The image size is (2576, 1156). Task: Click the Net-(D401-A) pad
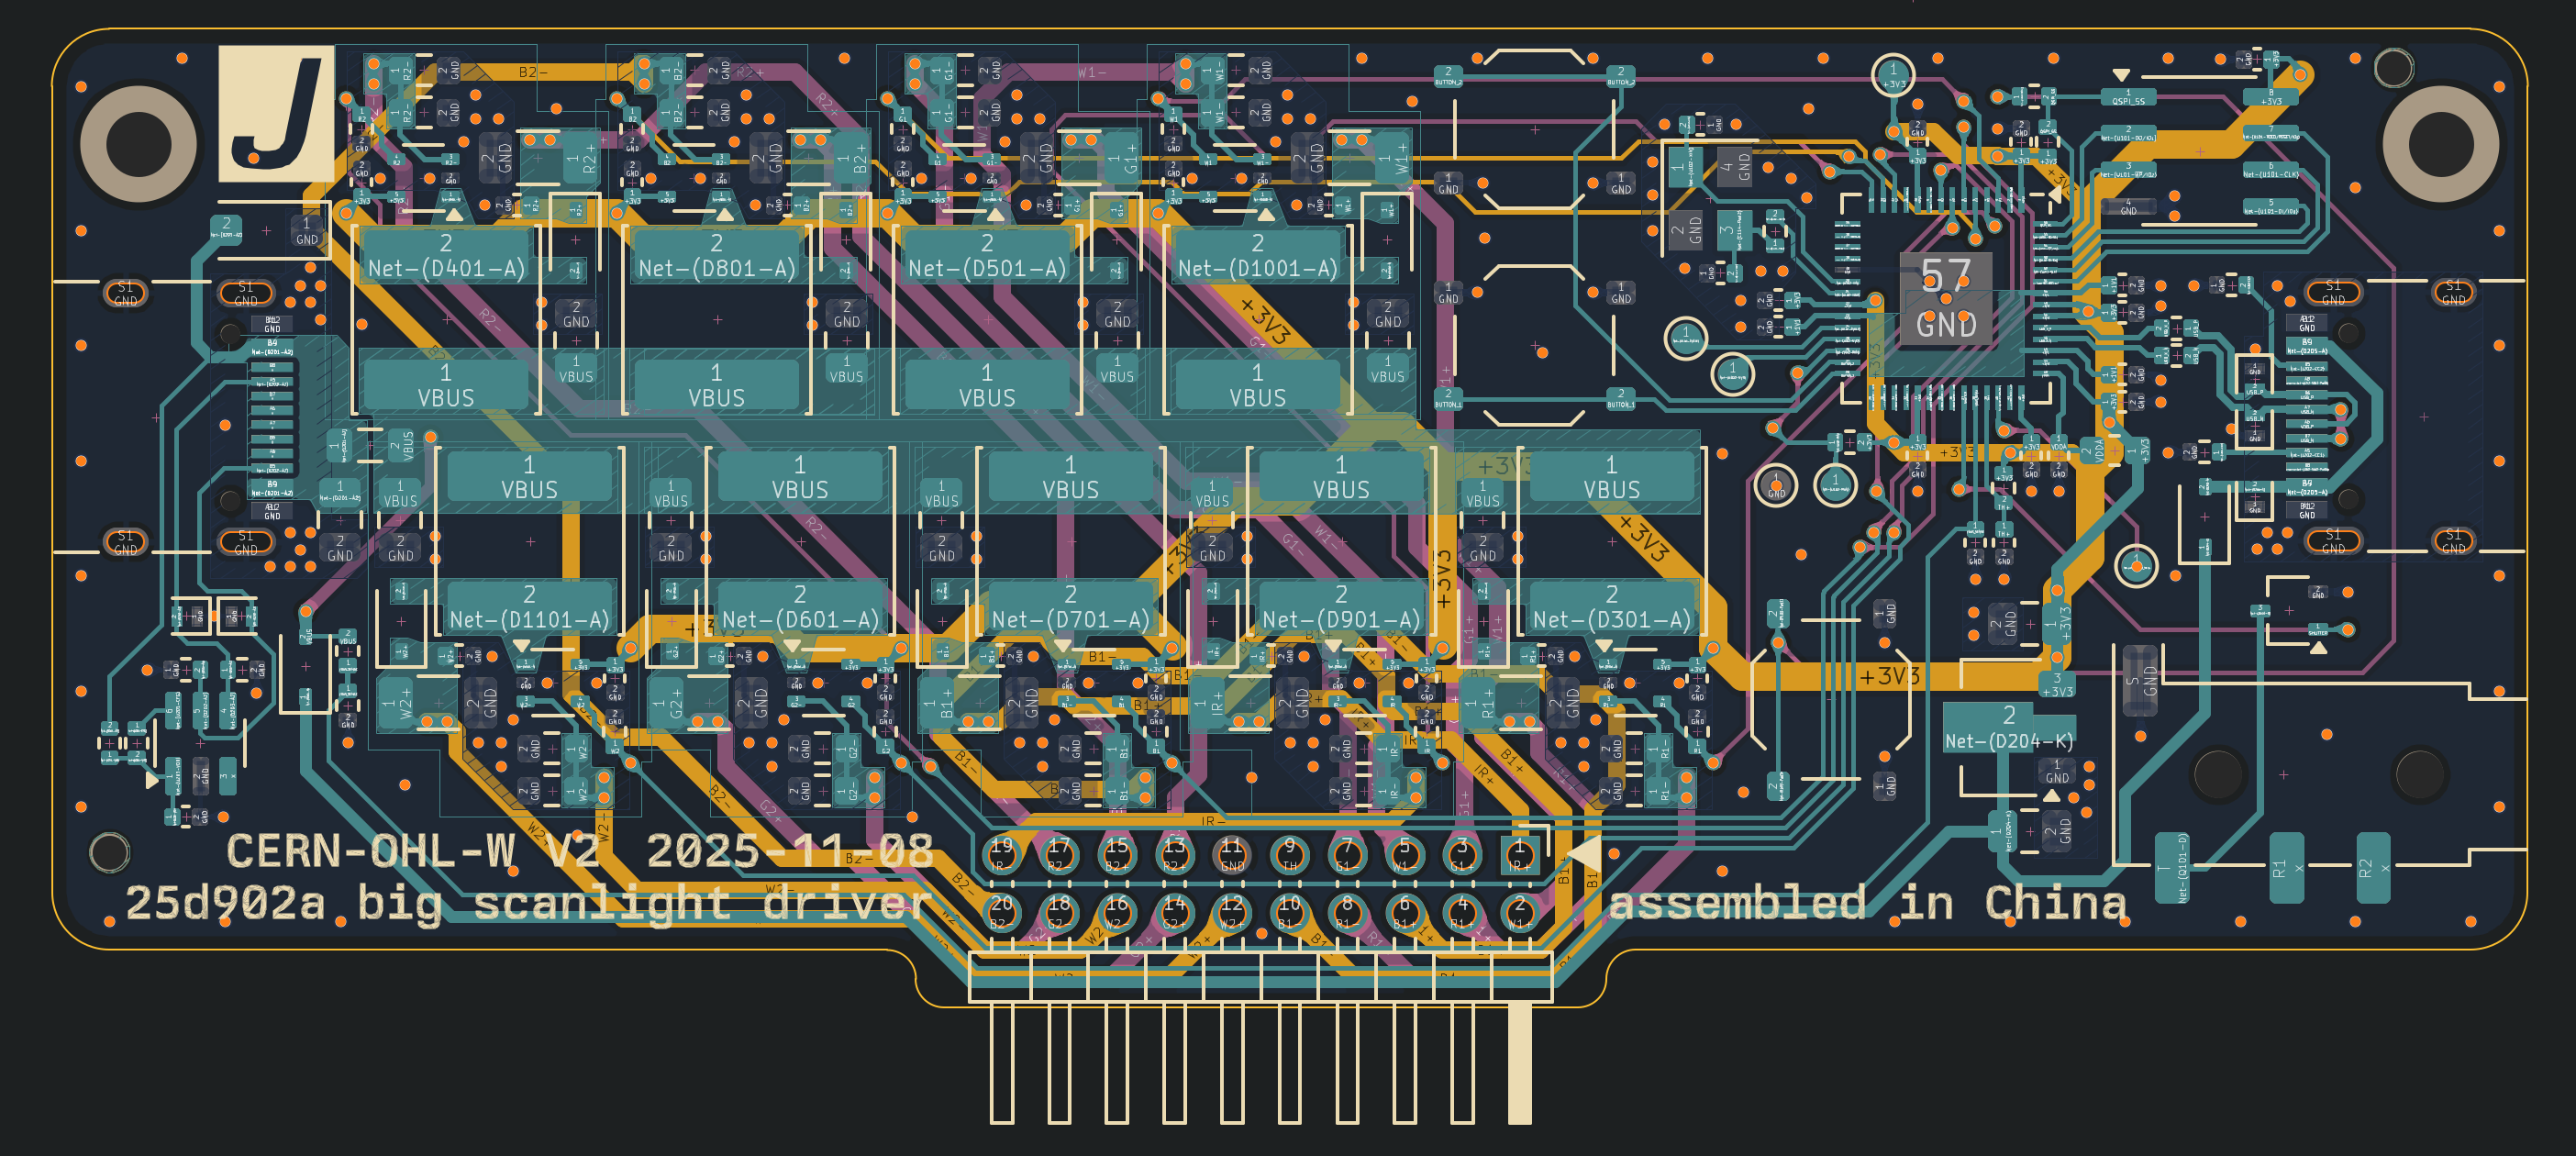point(446,256)
